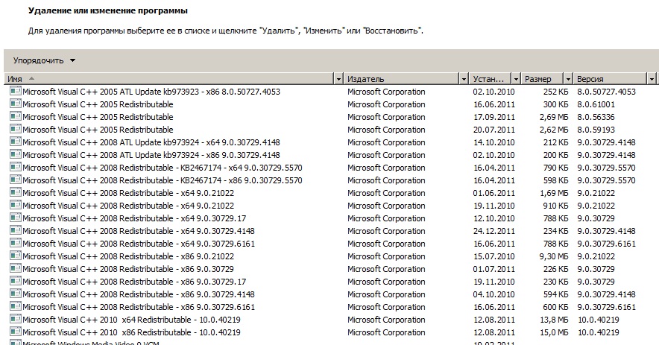This screenshot has width=659, height=345.
Task: Click icon of 2005 Redistributable version 8.0.61001
Action: (15, 104)
